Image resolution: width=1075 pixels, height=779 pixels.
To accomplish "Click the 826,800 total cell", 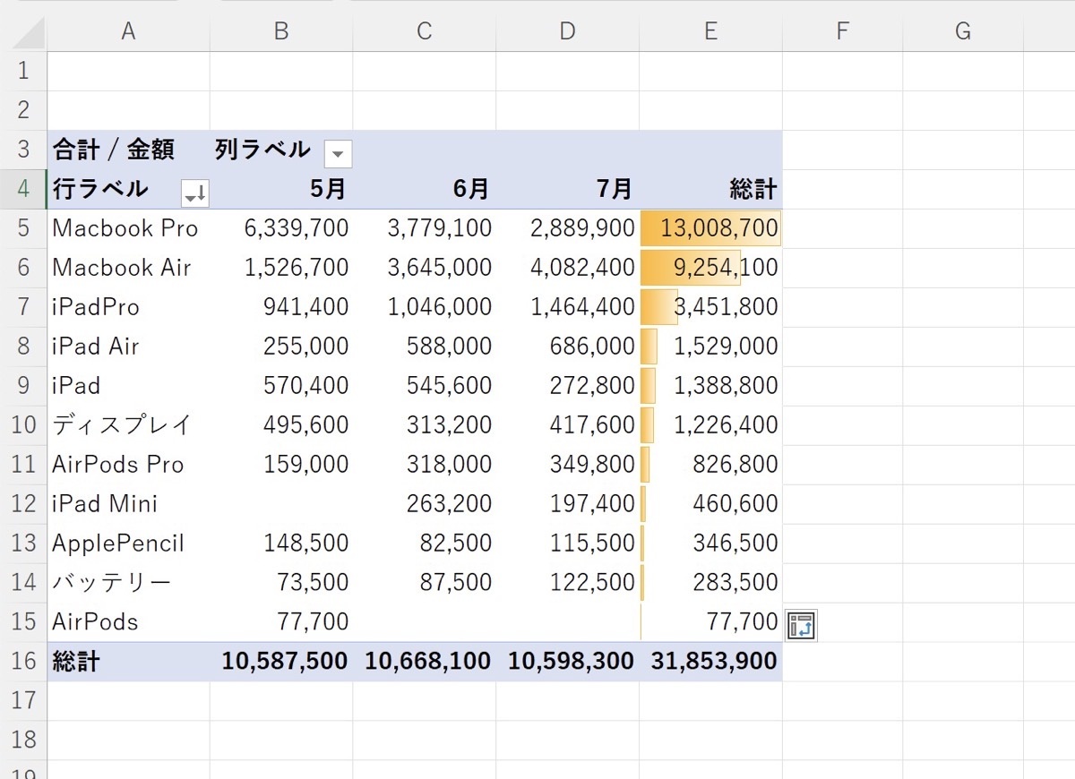I will click(x=711, y=465).
